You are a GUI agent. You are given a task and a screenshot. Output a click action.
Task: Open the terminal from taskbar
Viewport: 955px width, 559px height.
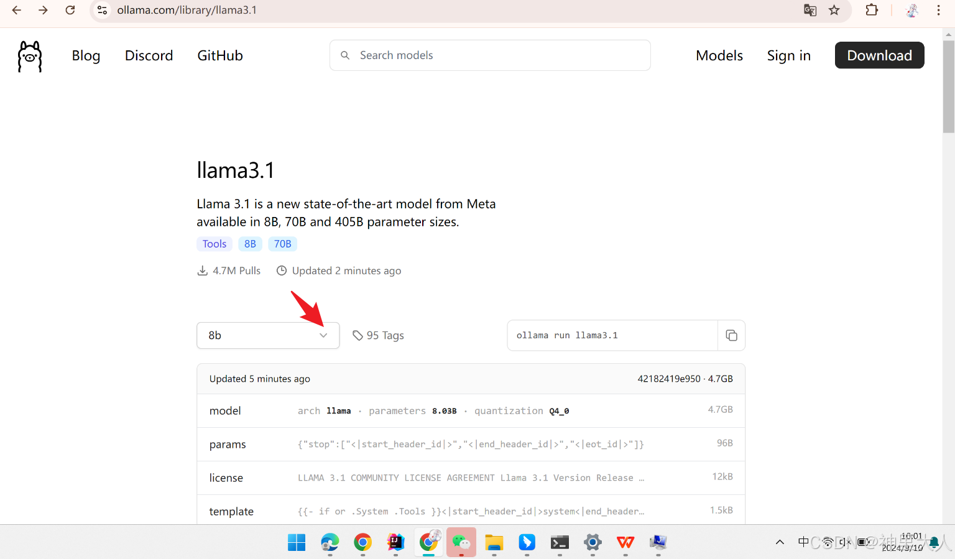[x=560, y=542]
